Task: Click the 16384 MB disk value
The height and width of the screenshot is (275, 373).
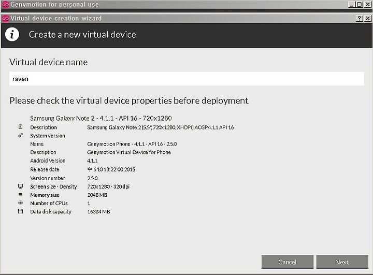Action: click(98, 211)
